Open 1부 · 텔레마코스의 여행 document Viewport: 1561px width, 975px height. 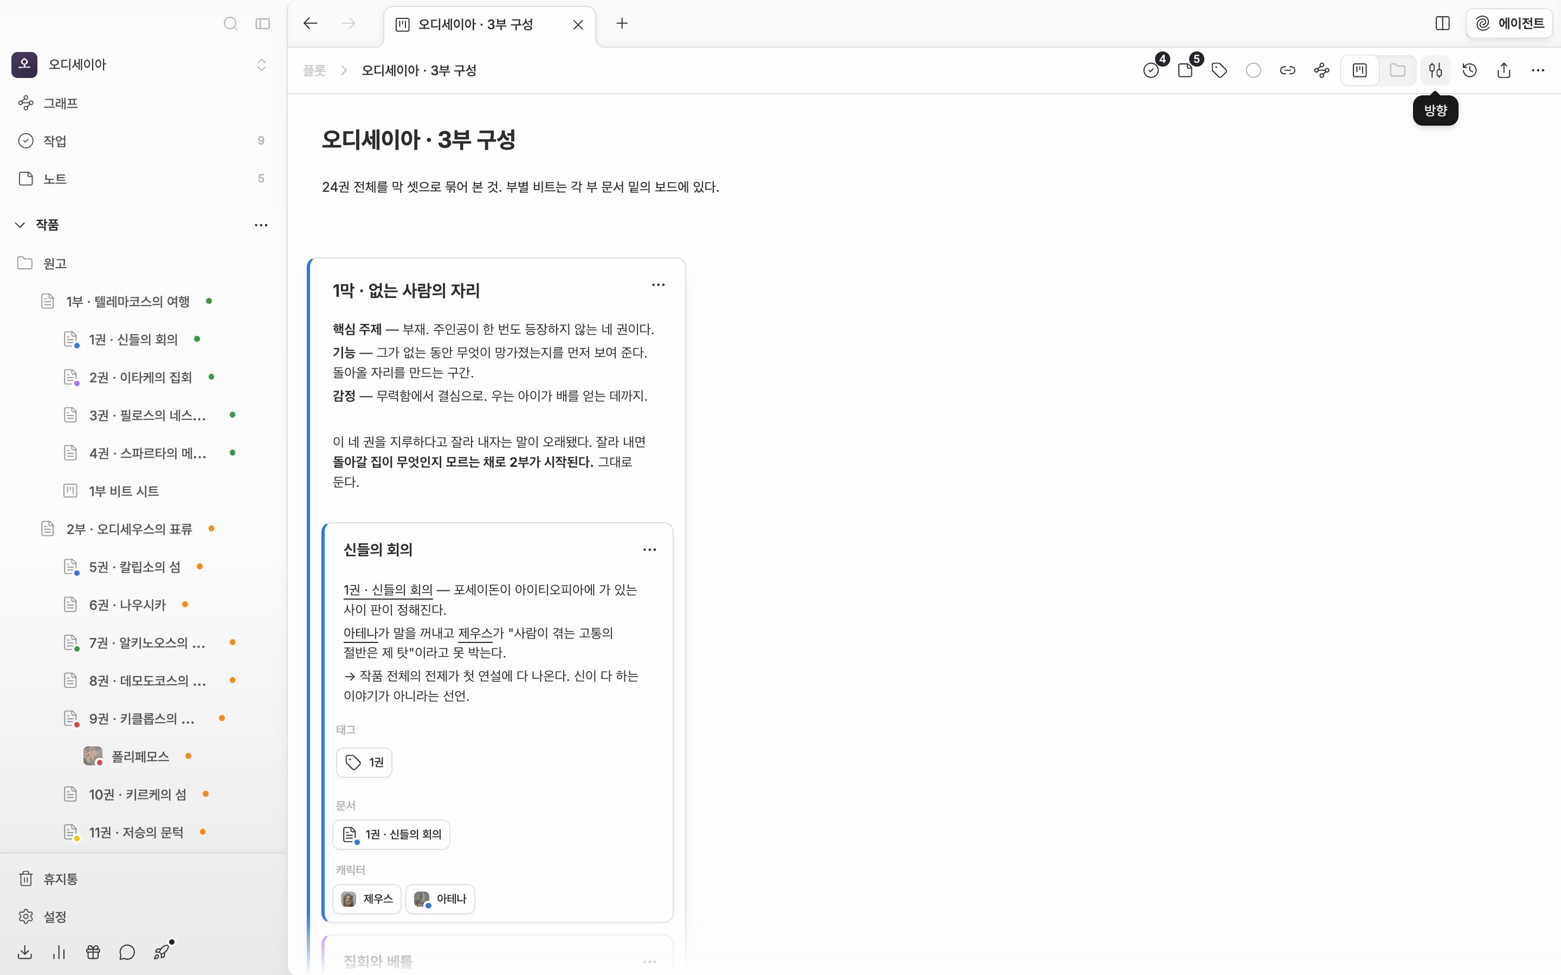coord(143,301)
